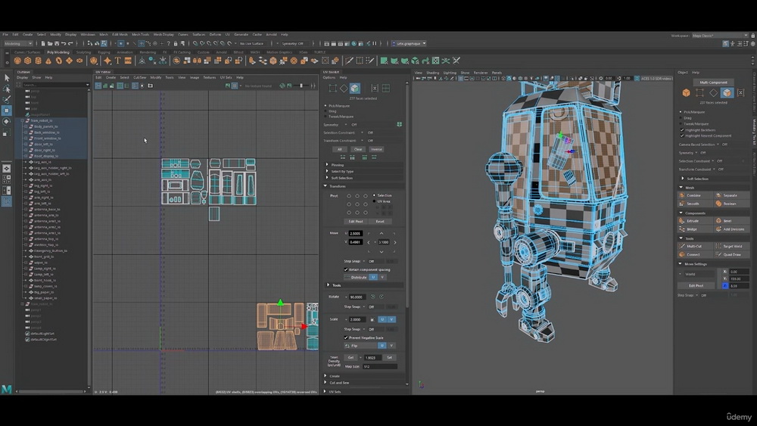Click the Move right arrow in UV Toolkit
The image size is (757, 426).
[395, 242]
